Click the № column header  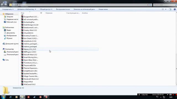[x=41, y=13]
